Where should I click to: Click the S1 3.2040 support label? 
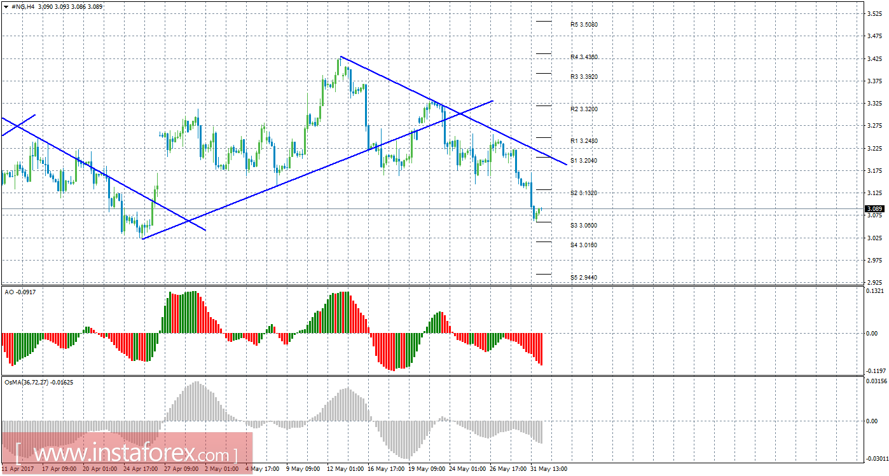pos(584,161)
